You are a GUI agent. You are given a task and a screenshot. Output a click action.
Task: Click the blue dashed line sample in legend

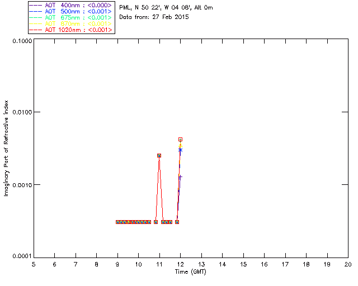(36, 11)
